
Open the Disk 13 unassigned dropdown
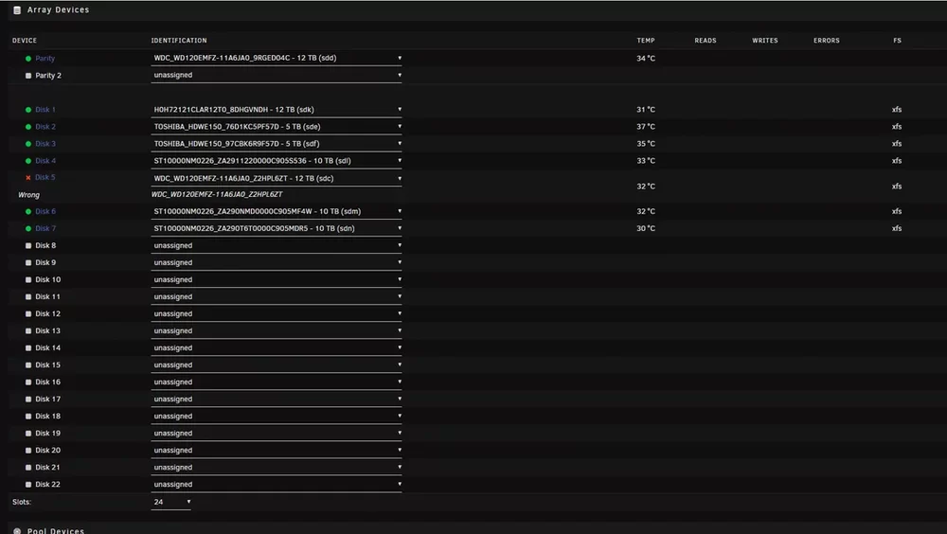(276, 330)
